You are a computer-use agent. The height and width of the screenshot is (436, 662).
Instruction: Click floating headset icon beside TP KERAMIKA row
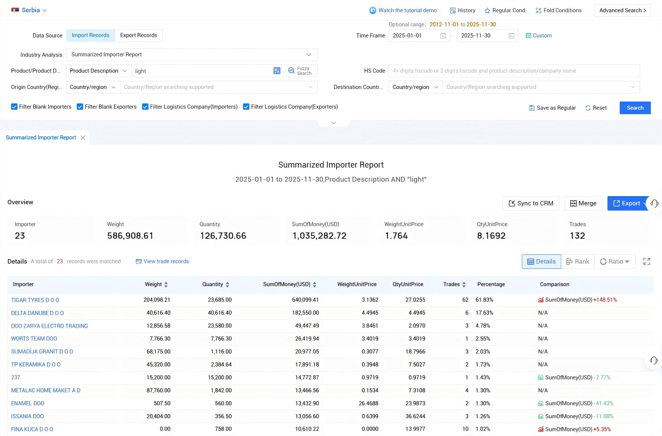654,360
